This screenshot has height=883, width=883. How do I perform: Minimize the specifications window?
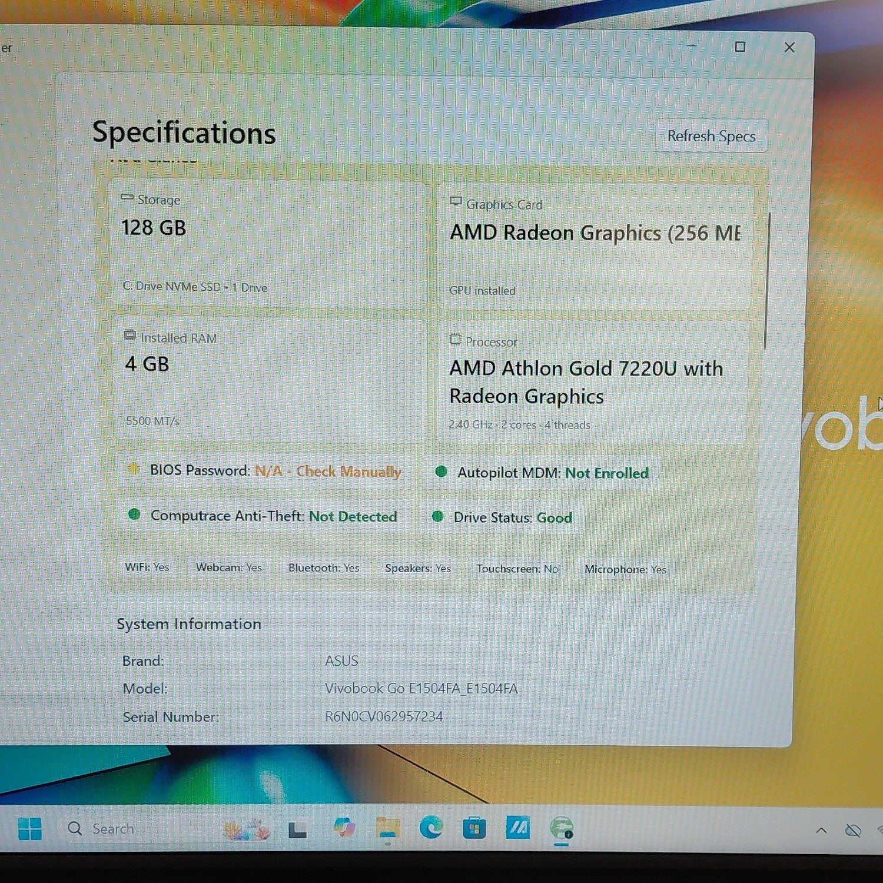[692, 45]
